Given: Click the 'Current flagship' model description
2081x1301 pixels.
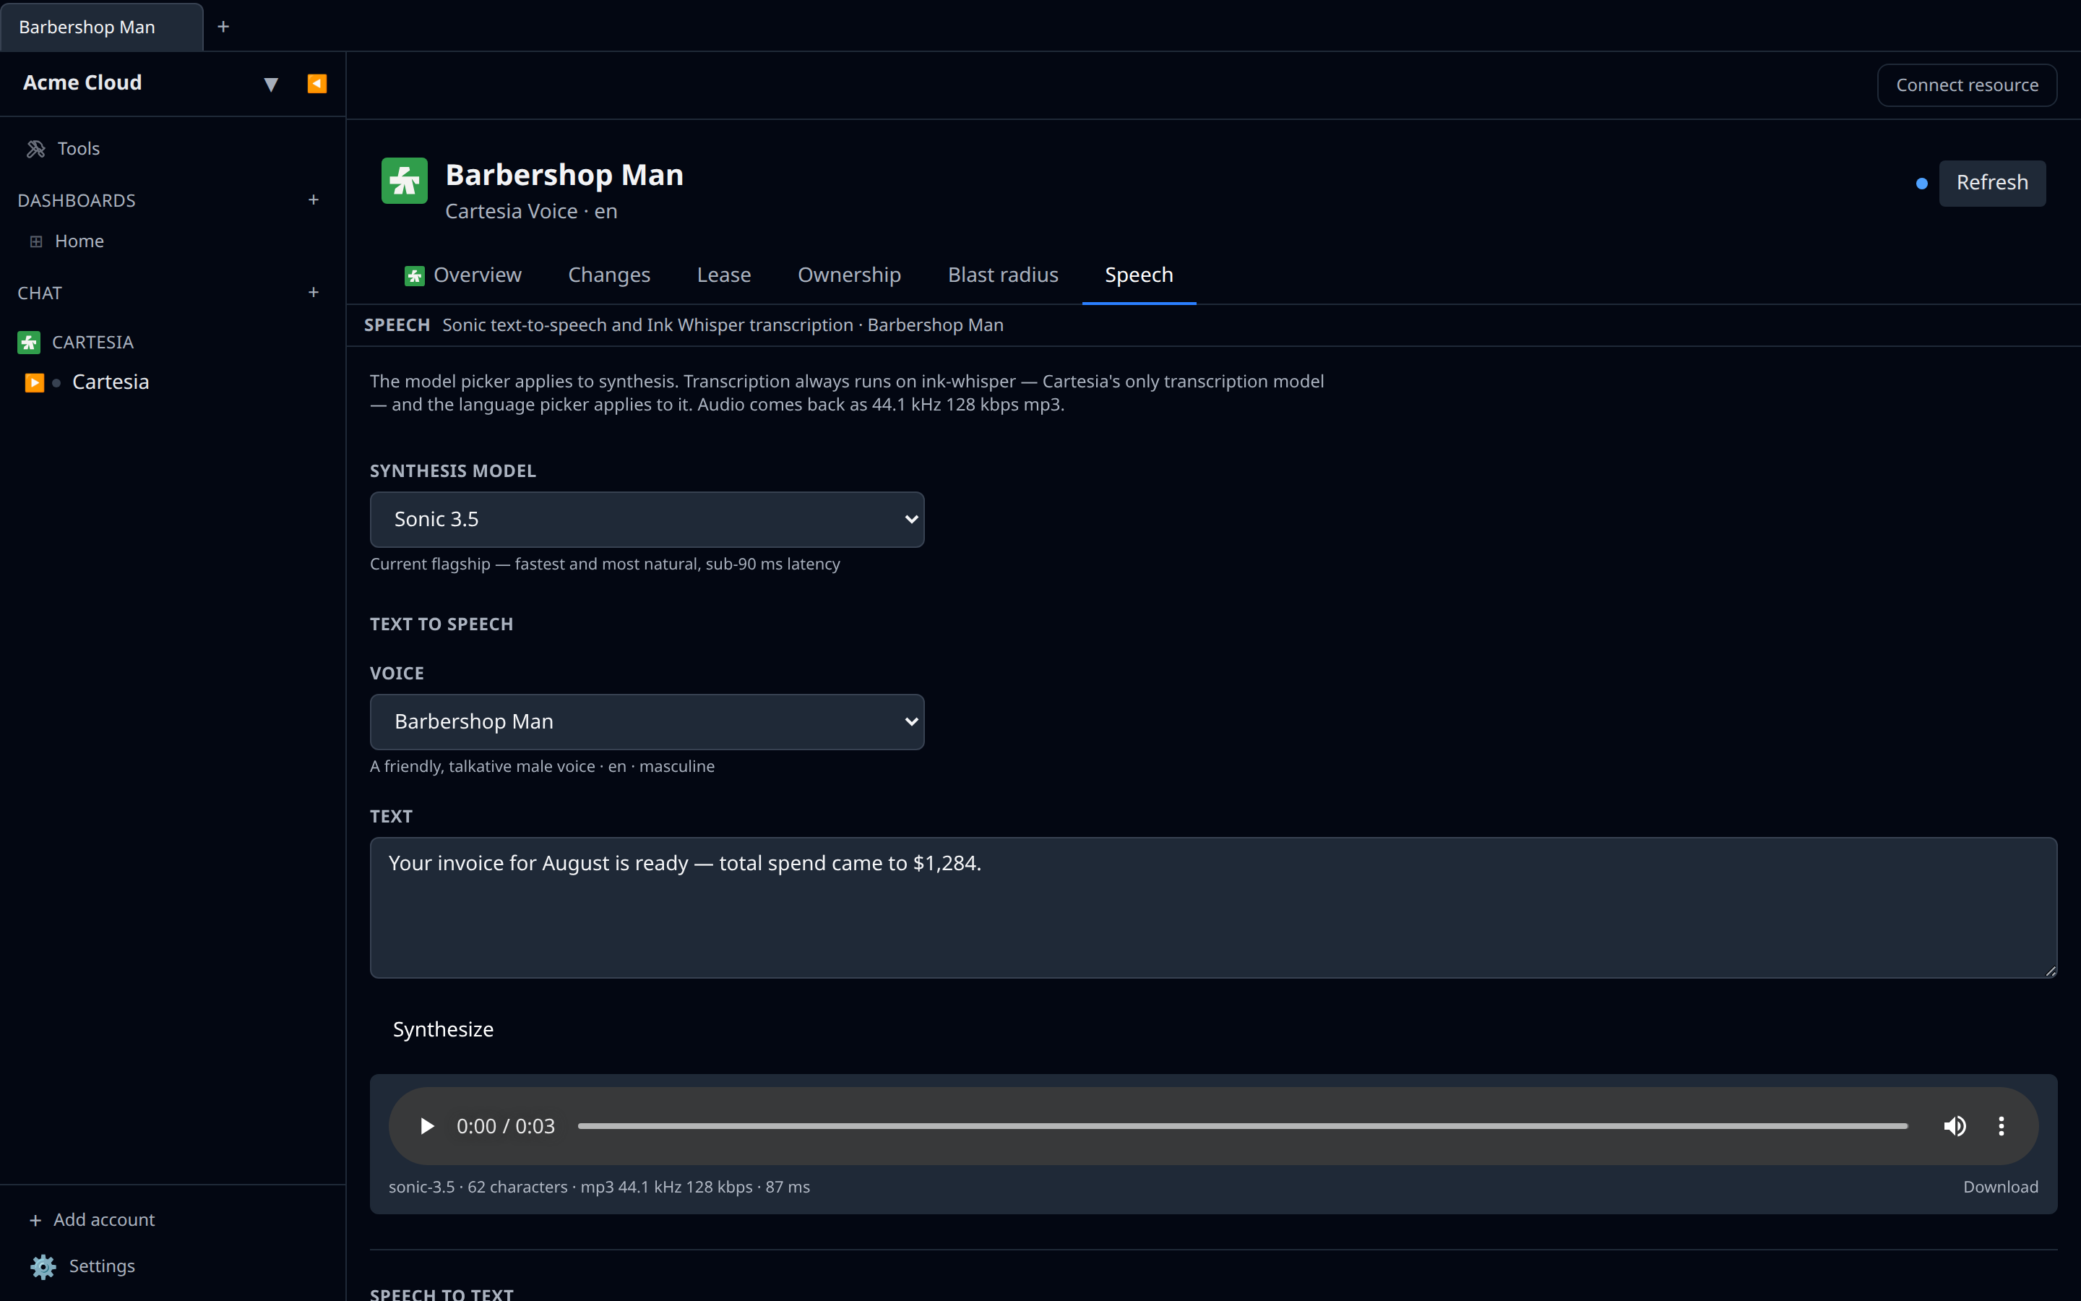Looking at the screenshot, I should (605, 564).
